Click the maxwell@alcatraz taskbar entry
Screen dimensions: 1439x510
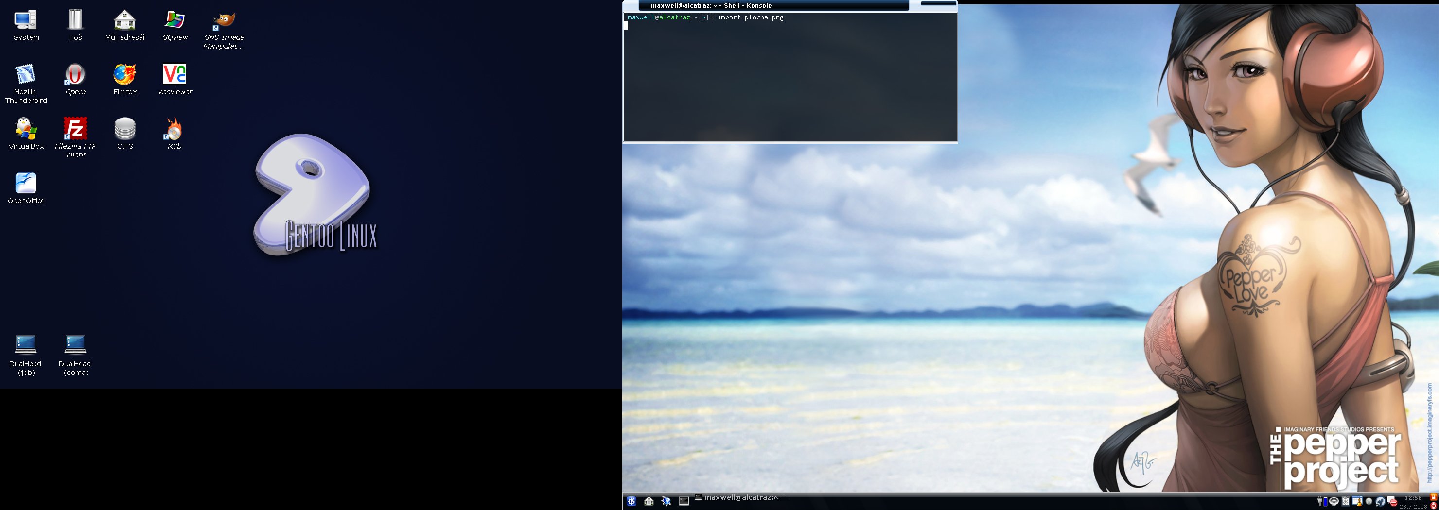737,498
